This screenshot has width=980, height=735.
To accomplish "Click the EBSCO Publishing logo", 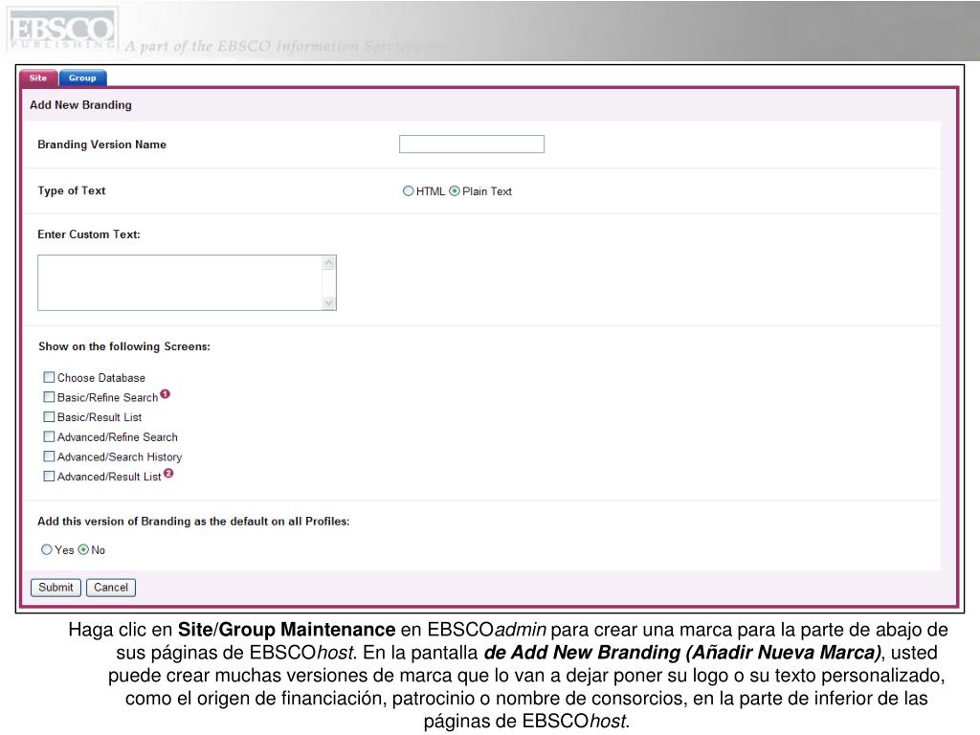I will pos(62,30).
